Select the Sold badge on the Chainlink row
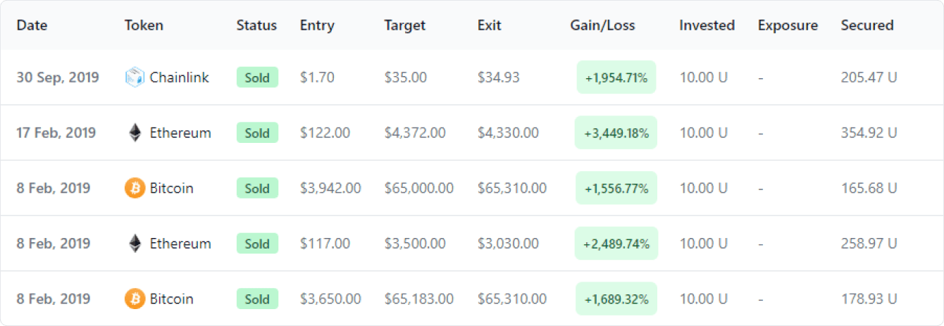The image size is (944, 326). coord(257,77)
